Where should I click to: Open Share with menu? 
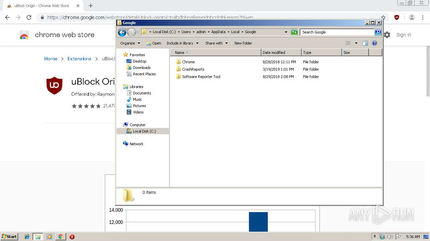point(217,43)
